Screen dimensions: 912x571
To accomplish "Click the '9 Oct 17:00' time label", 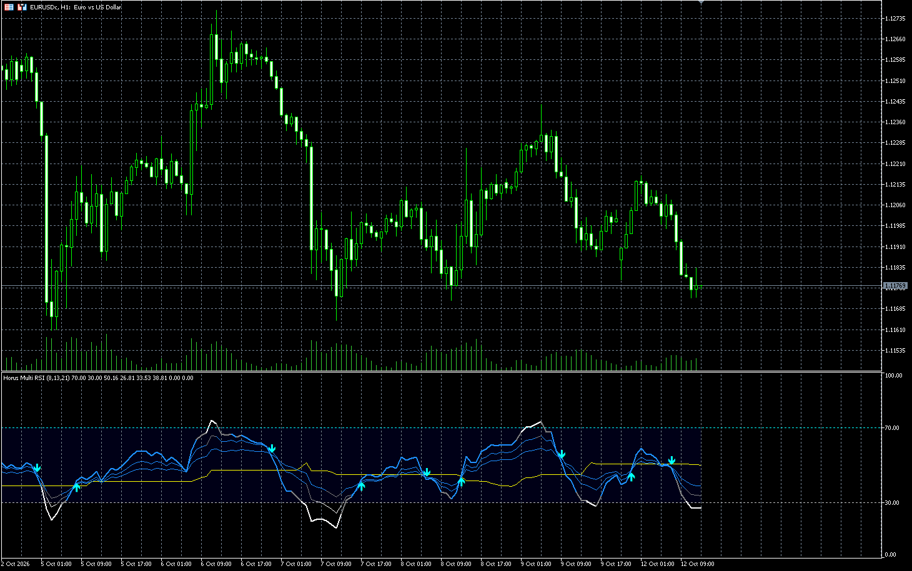I will (x=616, y=564).
